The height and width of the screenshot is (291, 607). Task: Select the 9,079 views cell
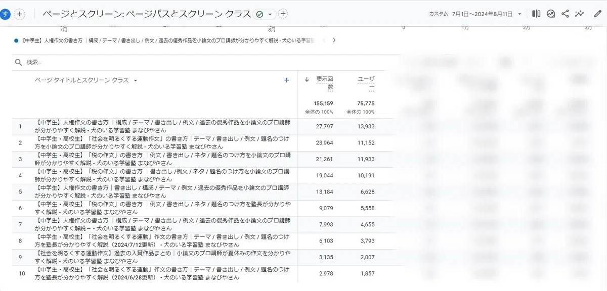[x=326, y=208]
